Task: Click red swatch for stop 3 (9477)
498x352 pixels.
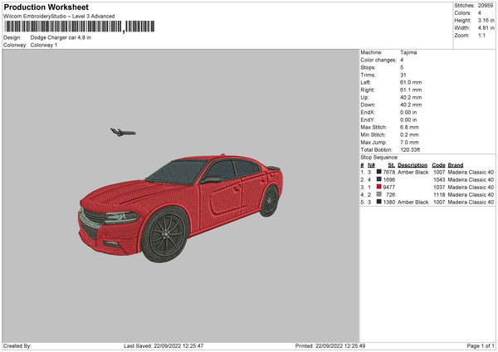Action: pyautogui.click(x=379, y=187)
